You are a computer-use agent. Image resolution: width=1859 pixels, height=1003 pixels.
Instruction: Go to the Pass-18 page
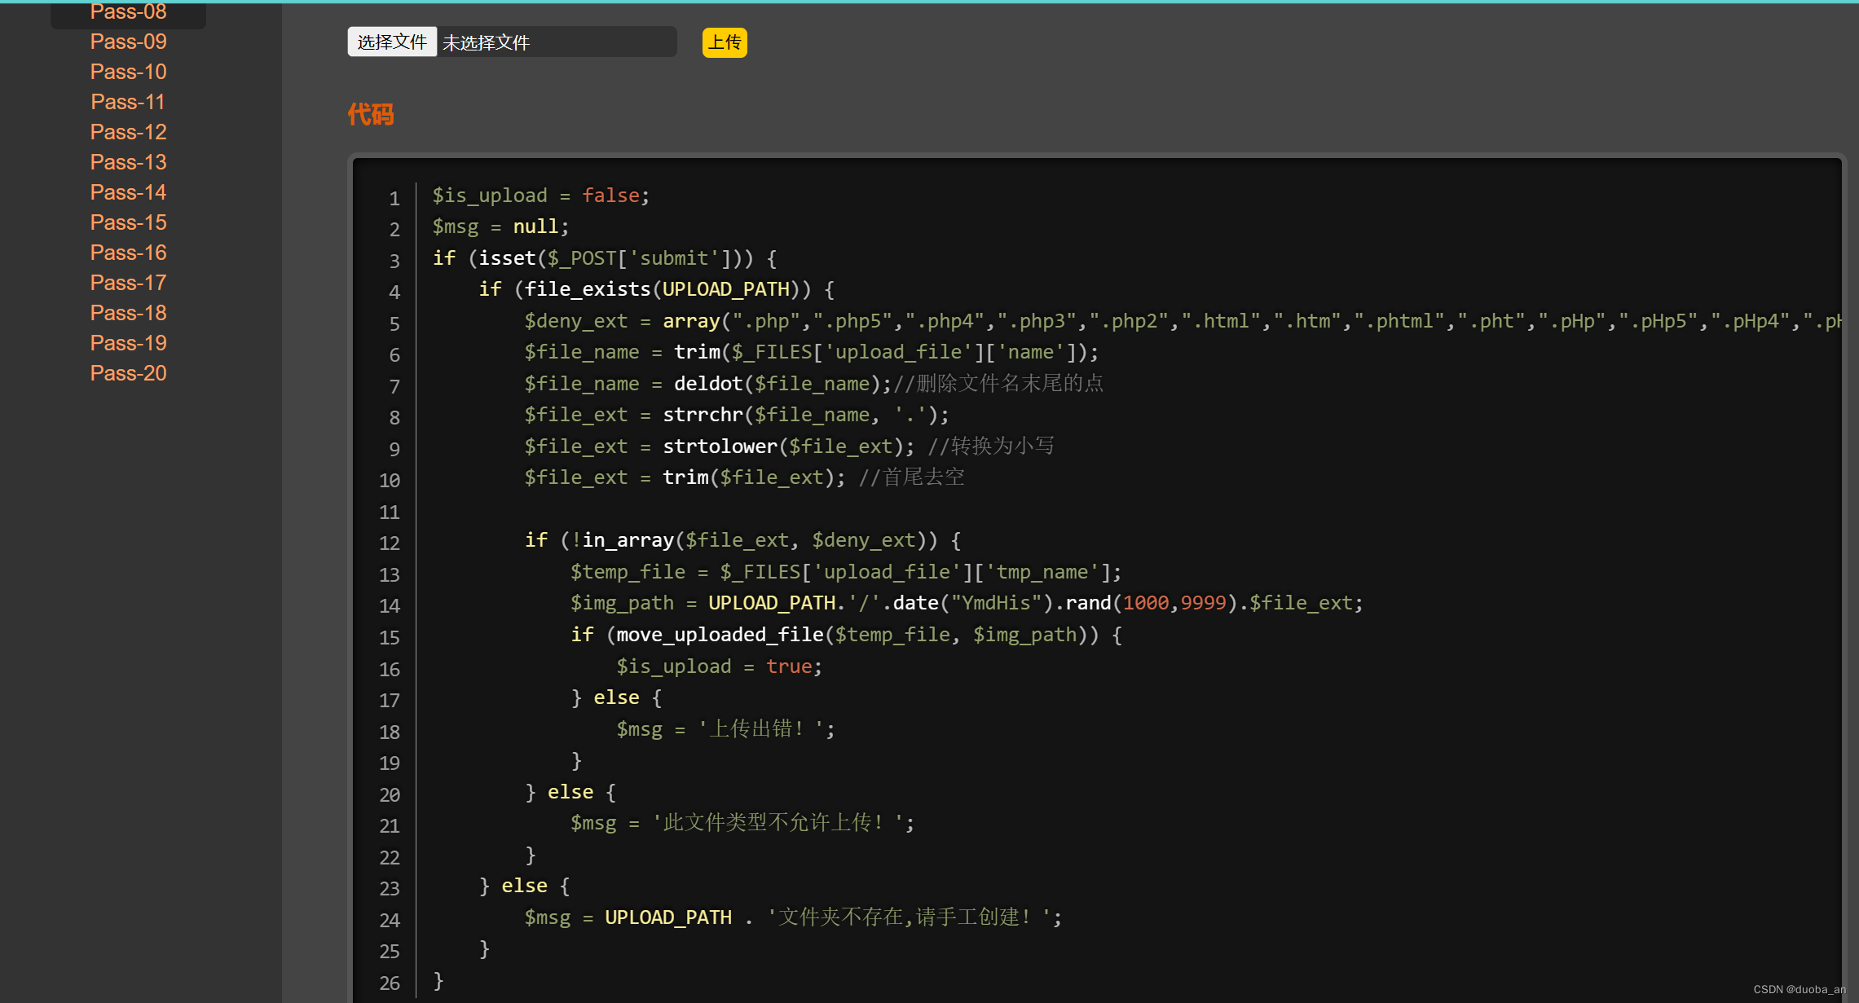click(128, 313)
